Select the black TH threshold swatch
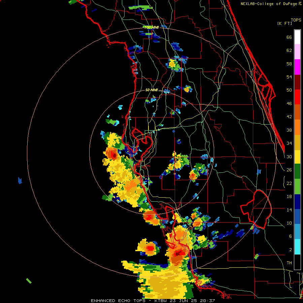 pyautogui.click(x=297, y=262)
